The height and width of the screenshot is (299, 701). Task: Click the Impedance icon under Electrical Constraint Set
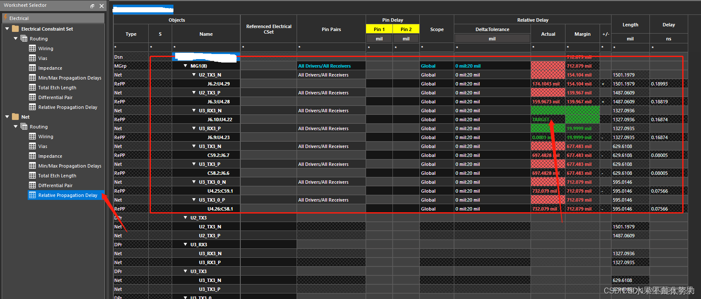tap(32, 68)
